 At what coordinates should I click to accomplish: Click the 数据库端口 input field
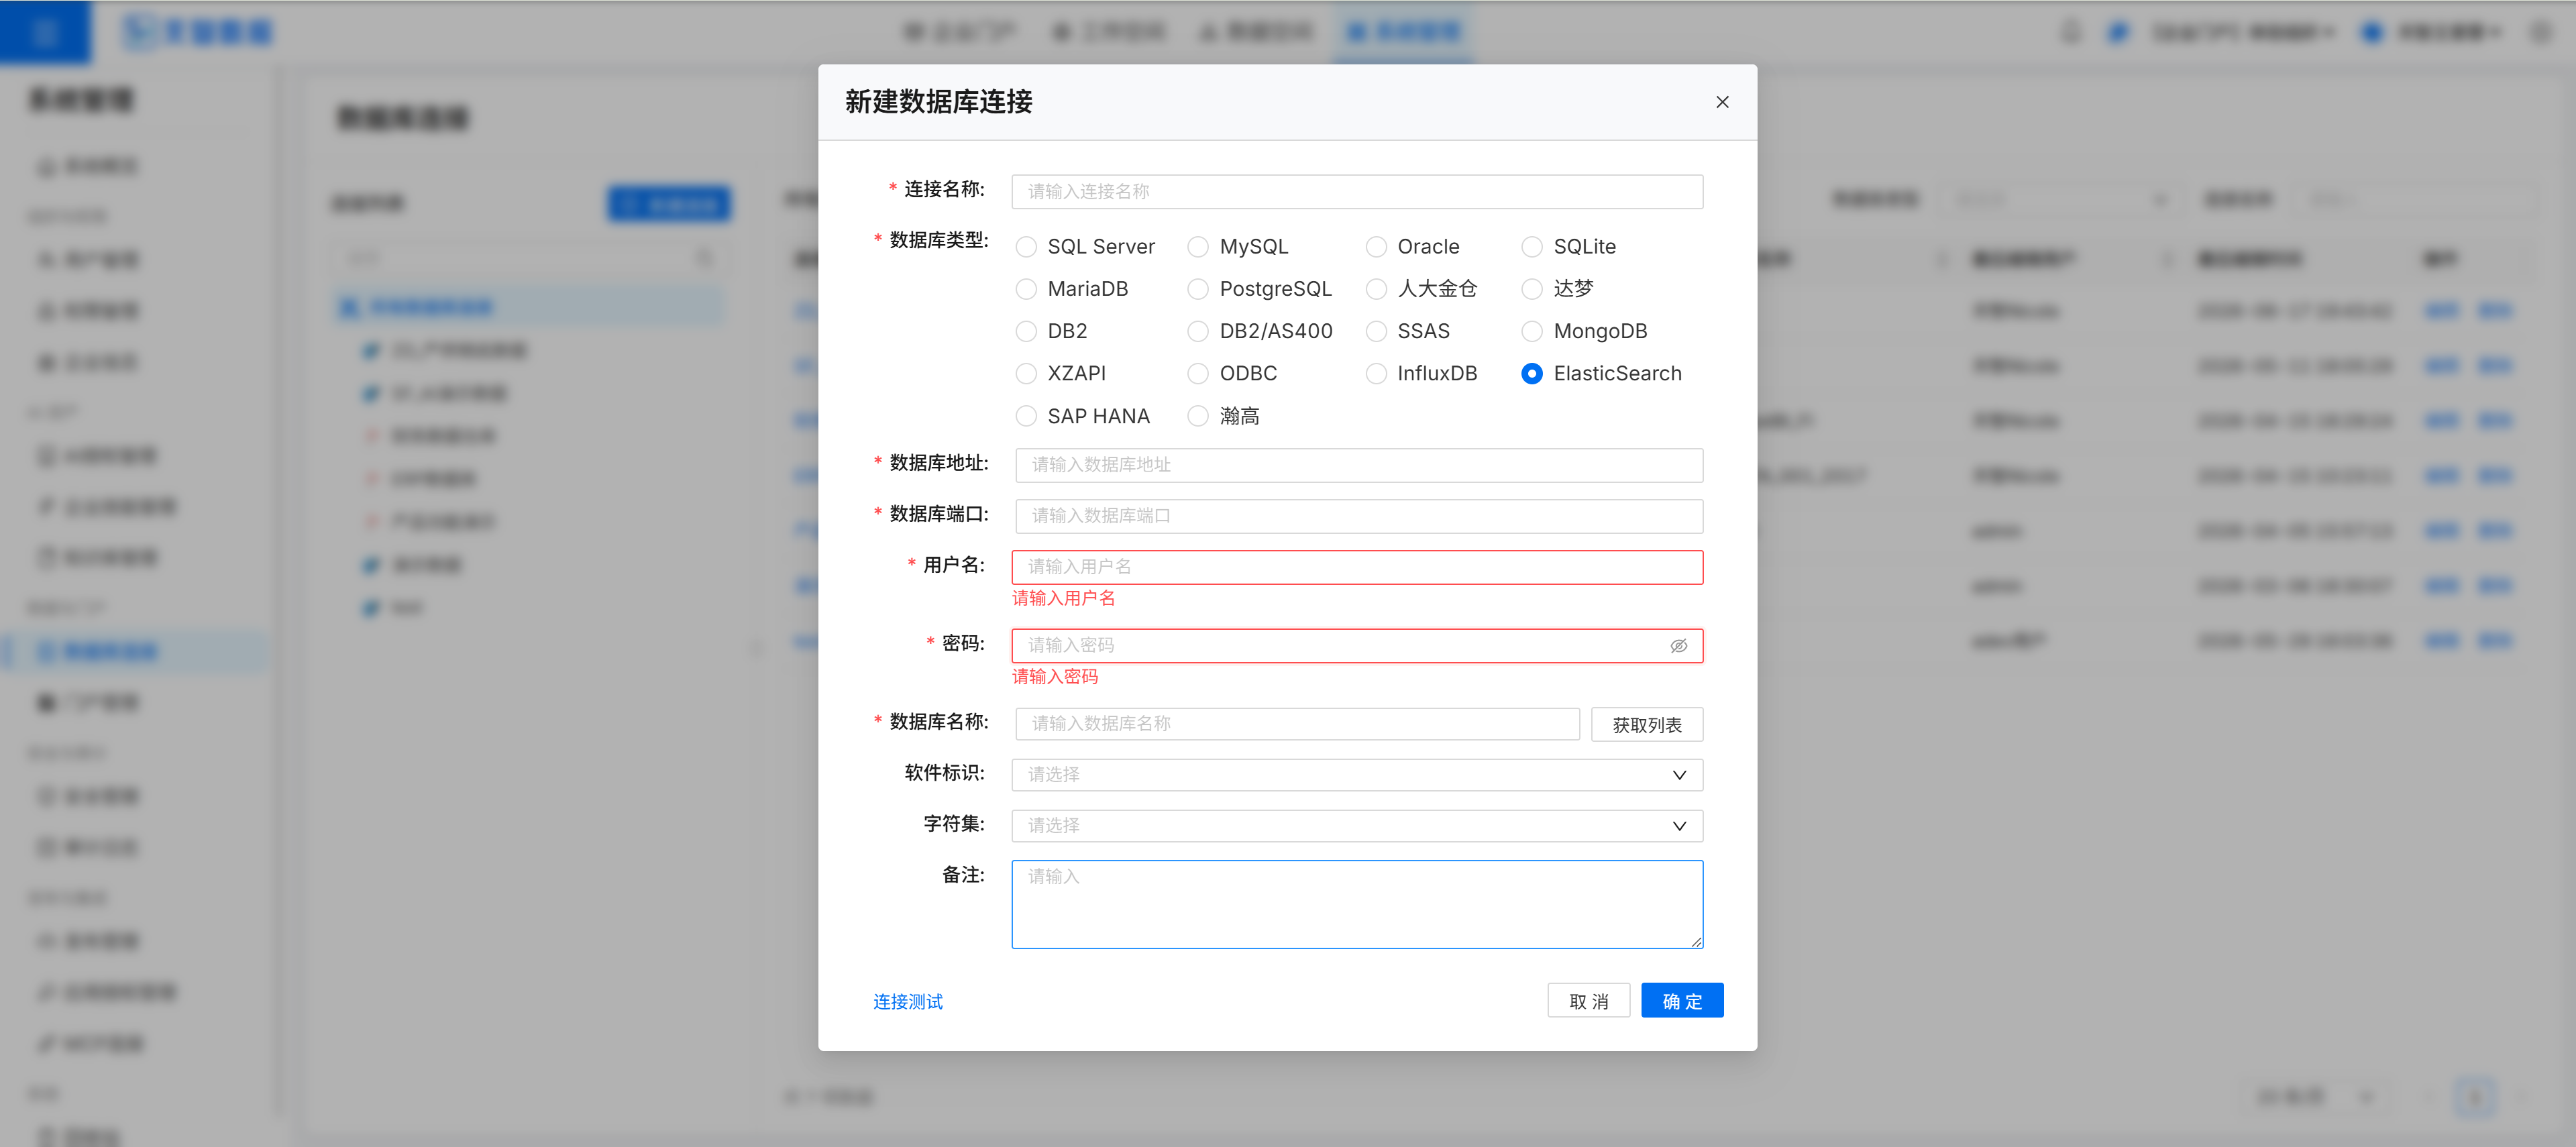coord(1359,516)
